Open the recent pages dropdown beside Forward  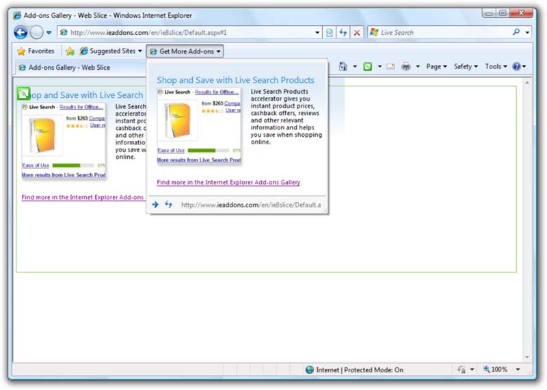tap(49, 32)
